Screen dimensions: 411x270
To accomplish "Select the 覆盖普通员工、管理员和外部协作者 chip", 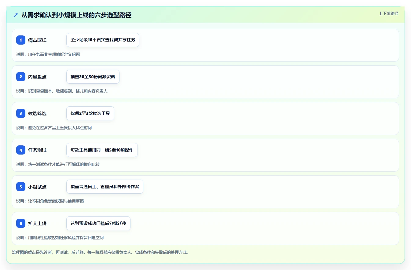I will (x=105, y=187).
